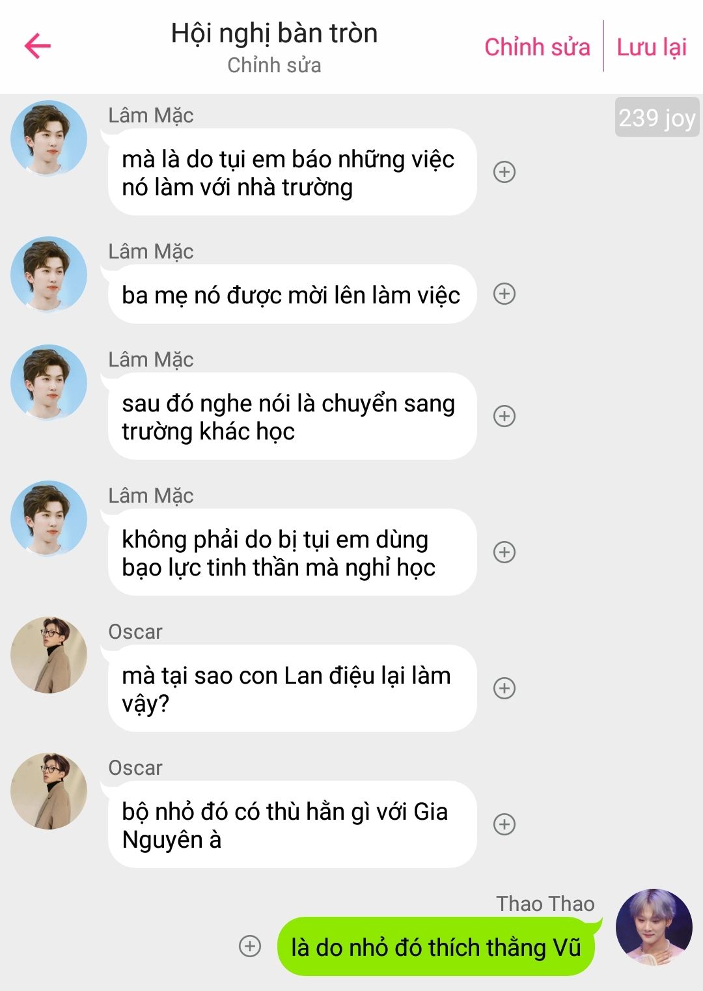Tap sender name 'Oscar' above 'bộ nhỏ đó' message
This screenshot has width=703, height=991.
click(x=135, y=768)
